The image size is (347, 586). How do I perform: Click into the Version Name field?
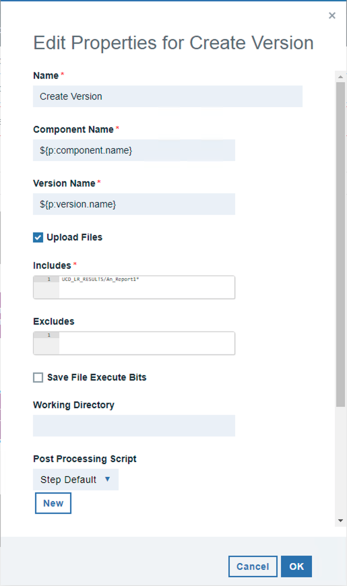click(x=134, y=204)
